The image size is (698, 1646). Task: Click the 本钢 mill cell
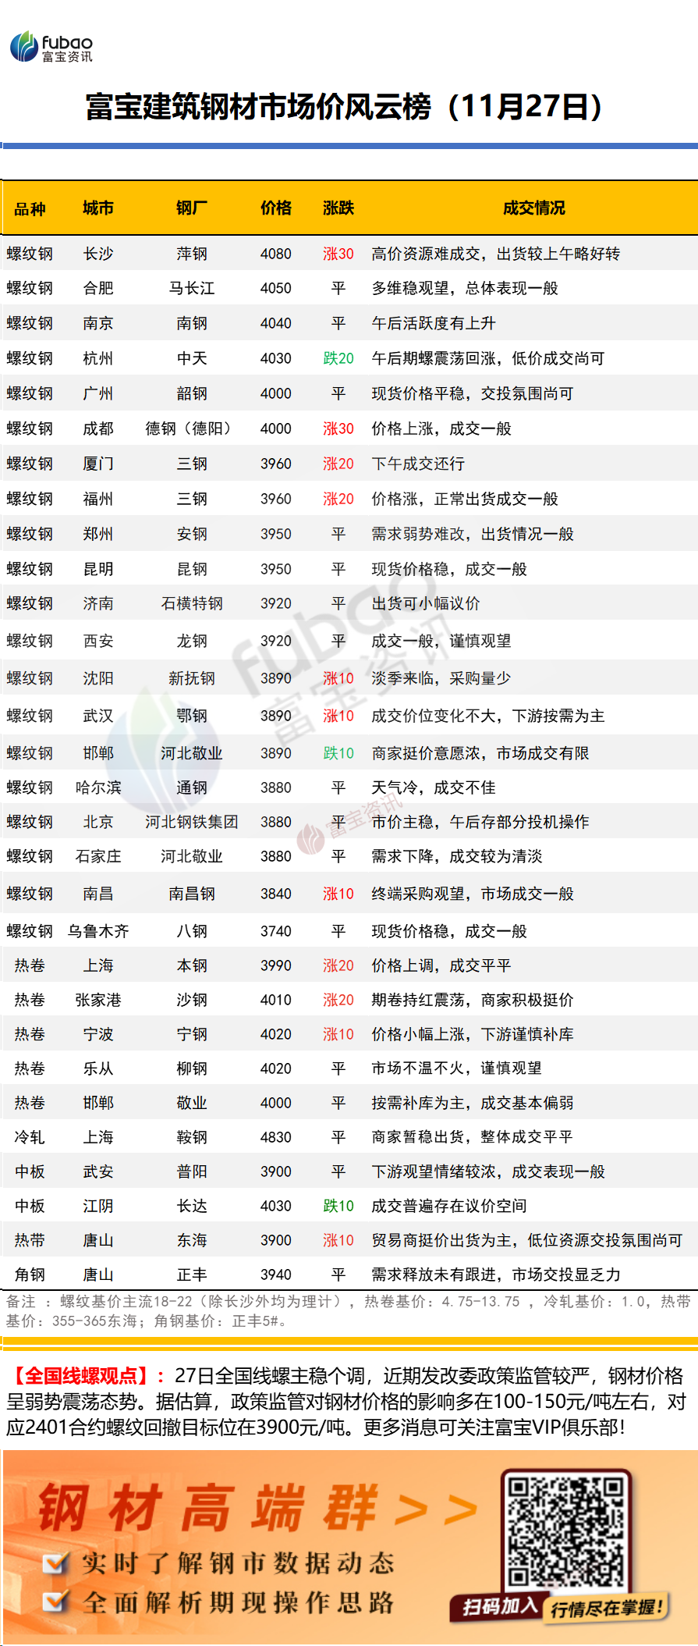point(192,965)
